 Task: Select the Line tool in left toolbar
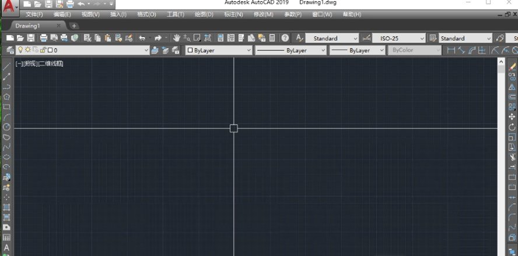pyautogui.click(x=6, y=67)
